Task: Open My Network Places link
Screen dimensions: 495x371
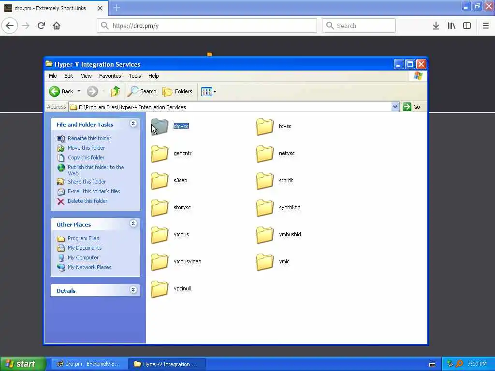Action: click(x=89, y=267)
